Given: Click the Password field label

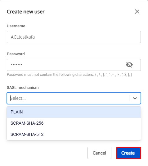Looking at the screenshot, I should tap(16, 54).
